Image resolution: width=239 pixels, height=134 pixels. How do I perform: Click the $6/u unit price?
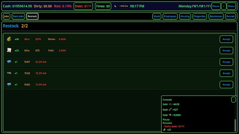pyautogui.click(x=27, y=39)
